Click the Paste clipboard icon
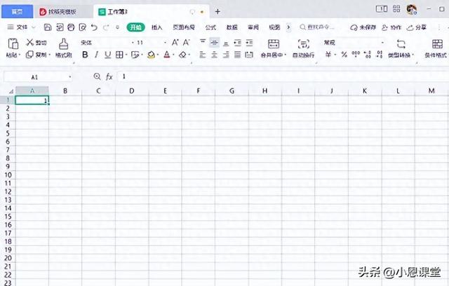This screenshot has width=449, height=286. [x=13, y=44]
